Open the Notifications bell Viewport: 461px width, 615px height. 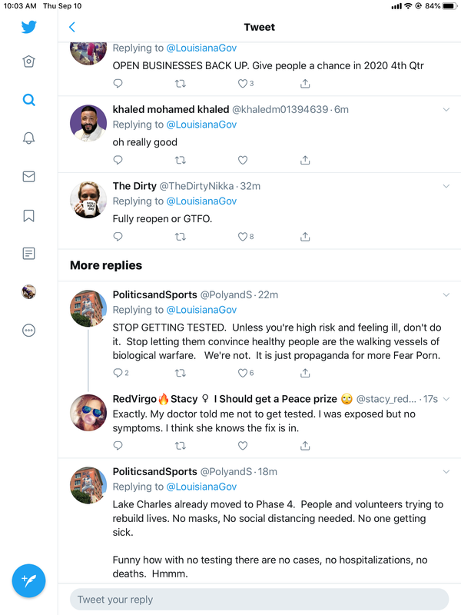click(28, 138)
